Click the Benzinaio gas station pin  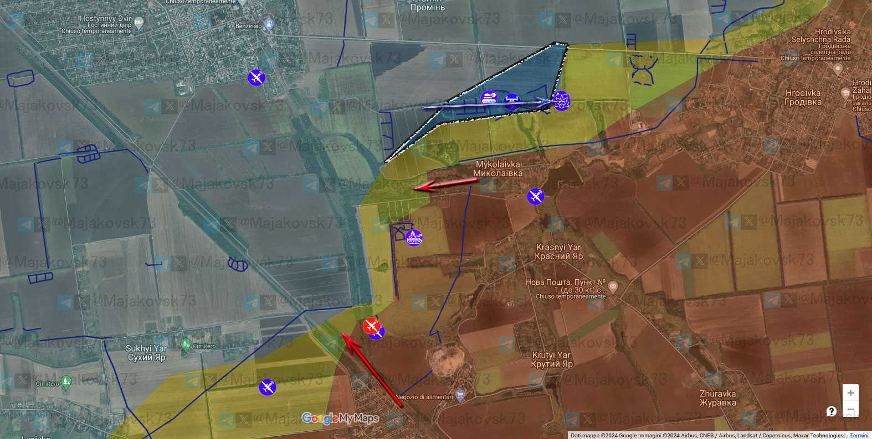click(269, 24)
